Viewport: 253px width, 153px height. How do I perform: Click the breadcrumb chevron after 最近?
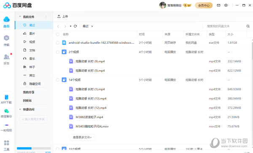[x=92, y=26]
